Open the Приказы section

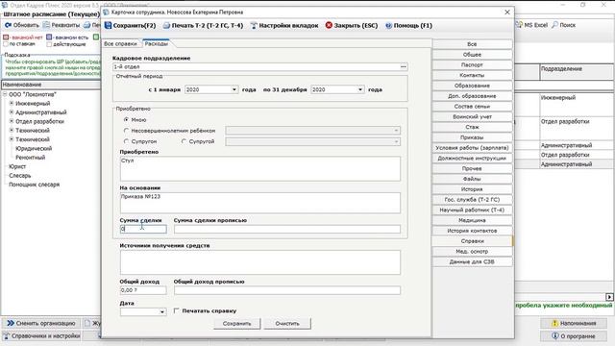(472, 137)
